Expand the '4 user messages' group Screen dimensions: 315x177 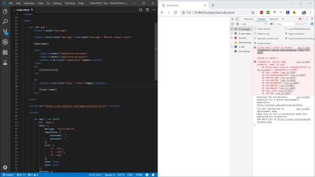[x=232, y=33]
